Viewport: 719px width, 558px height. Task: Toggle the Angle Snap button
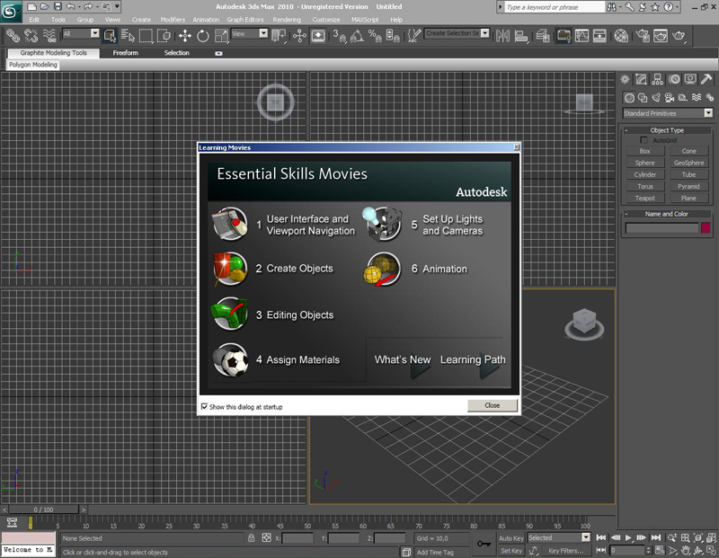[x=357, y=35]
